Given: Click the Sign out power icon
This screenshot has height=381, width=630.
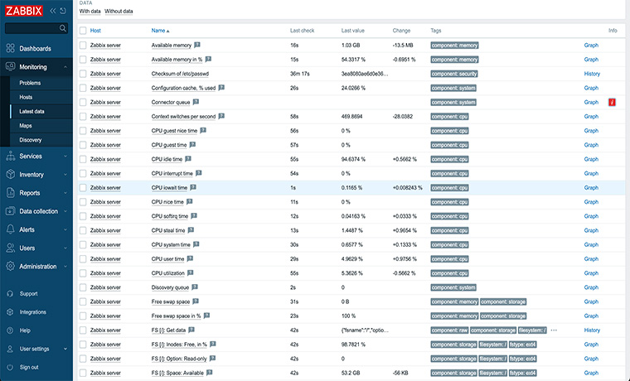Looking at the screenshot, I should (9, 367).
